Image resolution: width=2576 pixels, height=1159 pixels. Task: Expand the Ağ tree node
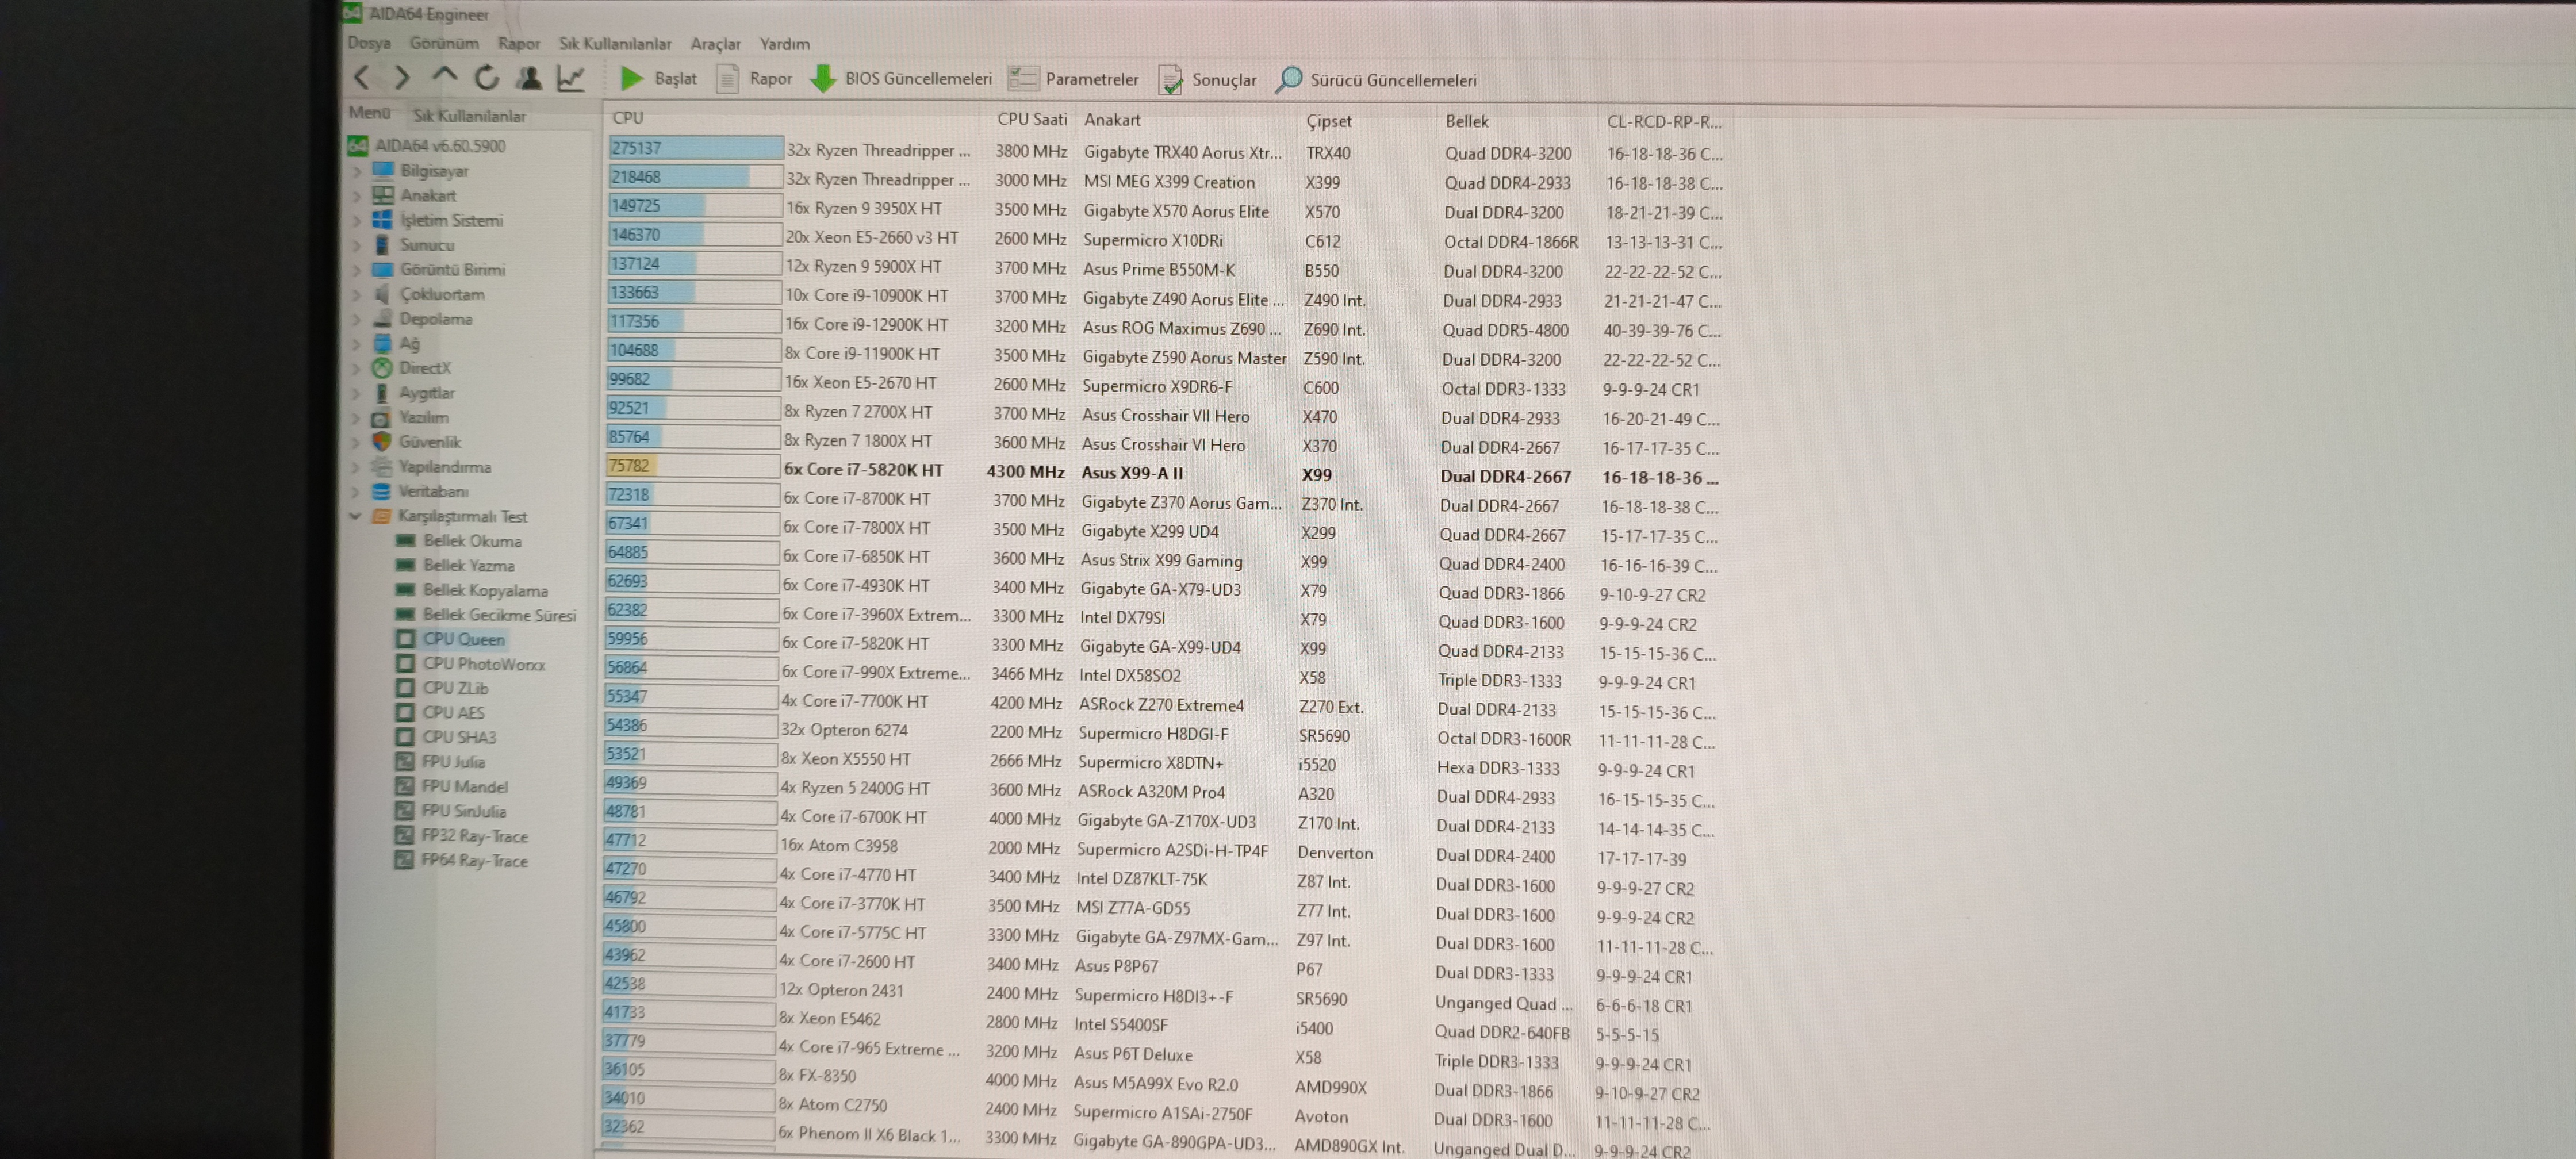357,344
